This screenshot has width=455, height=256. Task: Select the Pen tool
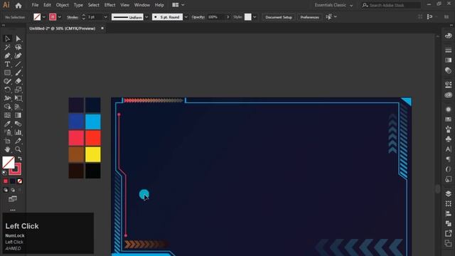coord(7,55)
